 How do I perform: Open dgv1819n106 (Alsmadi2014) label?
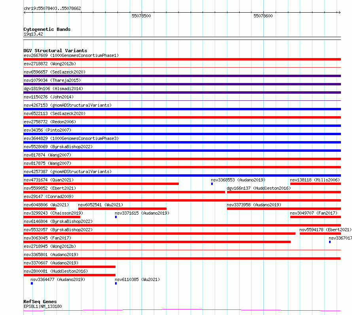[x=53, y=89]
